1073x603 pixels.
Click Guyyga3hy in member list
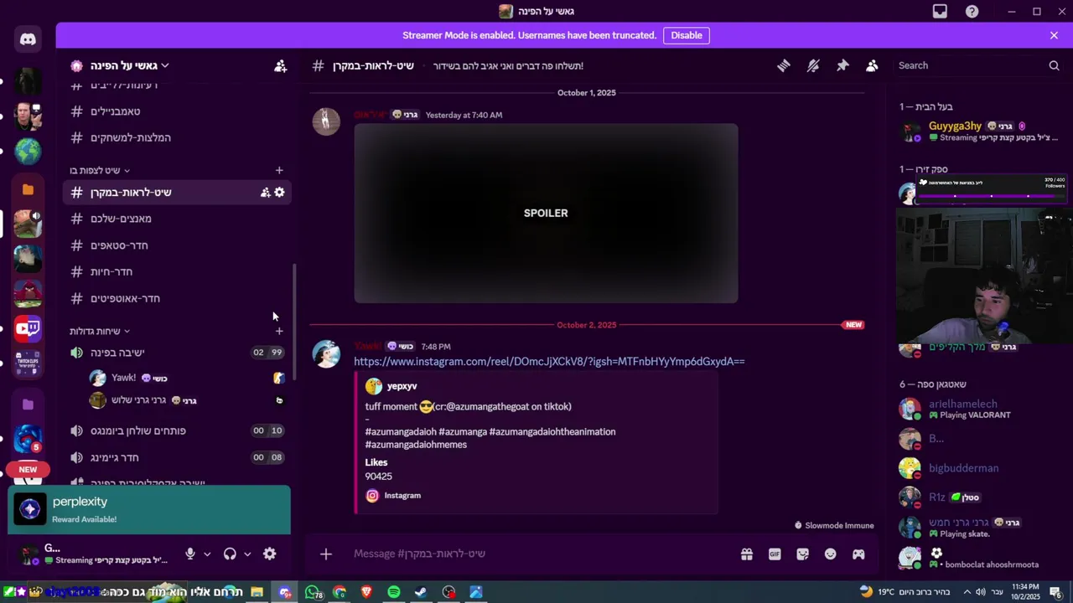[955, 126]
